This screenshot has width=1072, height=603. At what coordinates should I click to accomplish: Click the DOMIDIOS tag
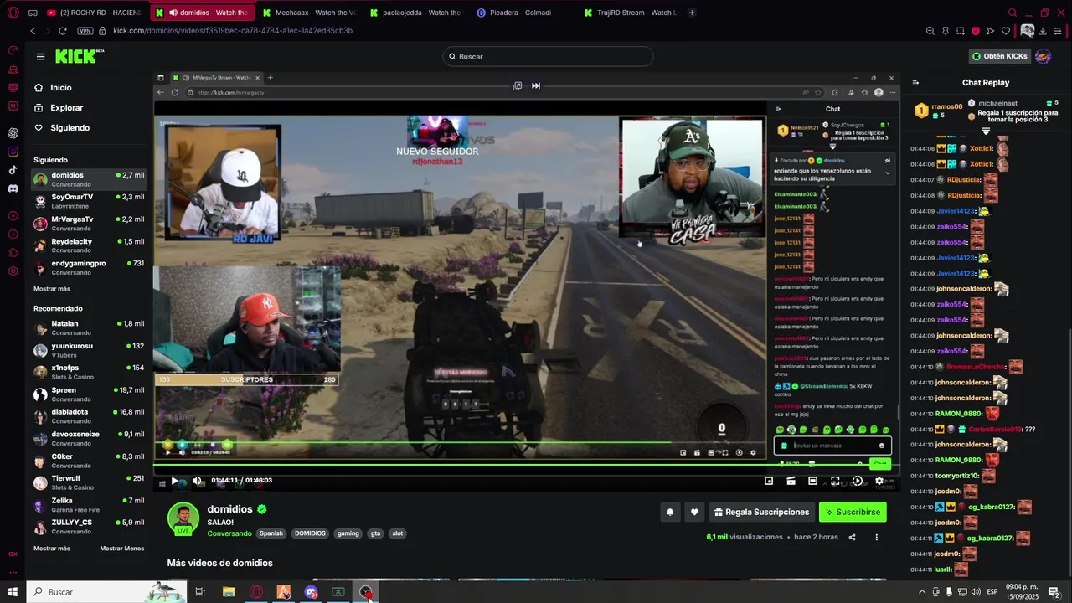tap(310, 533)
